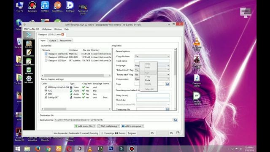
Task: Open the Multiplexer menu
Action: (46, 29)
